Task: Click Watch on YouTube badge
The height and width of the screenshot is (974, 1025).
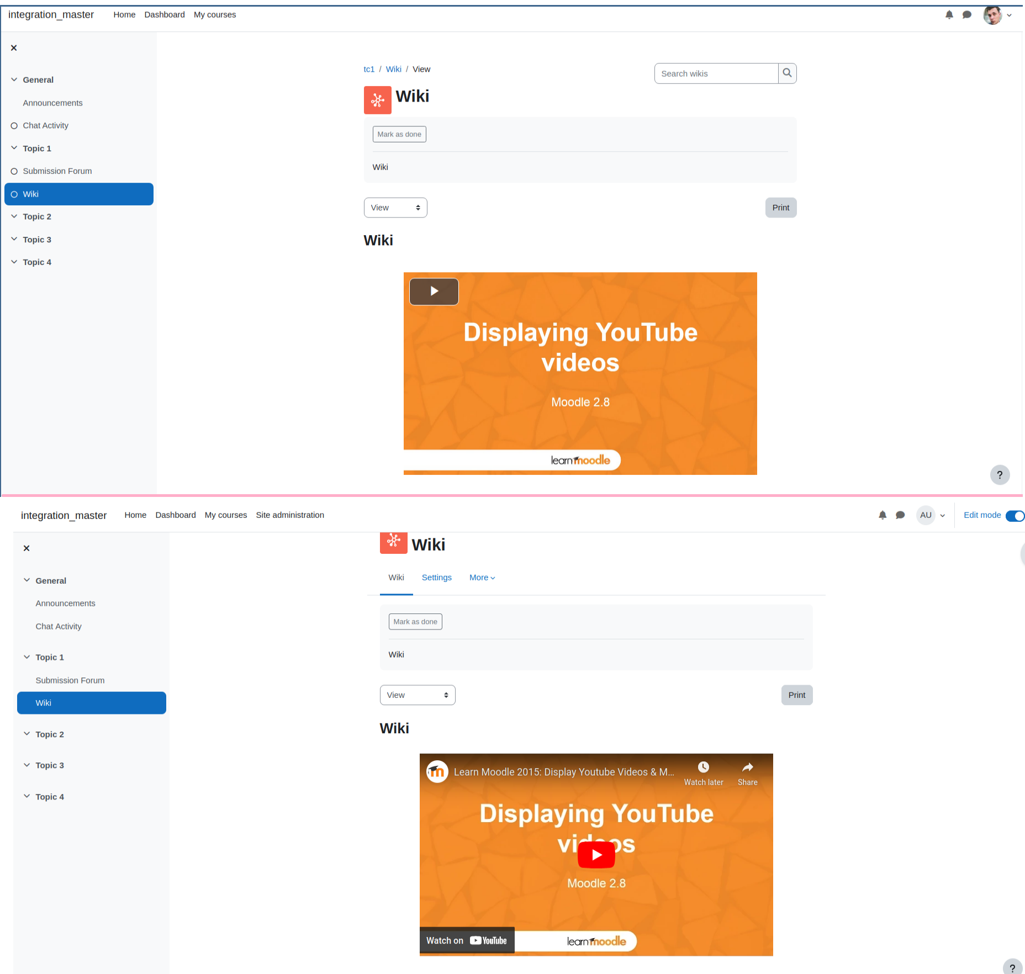Action: pos(467,940)
